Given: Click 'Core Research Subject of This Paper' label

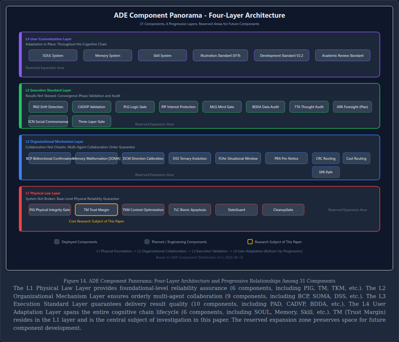Looking at the screenshot, I should click(96, 221).
